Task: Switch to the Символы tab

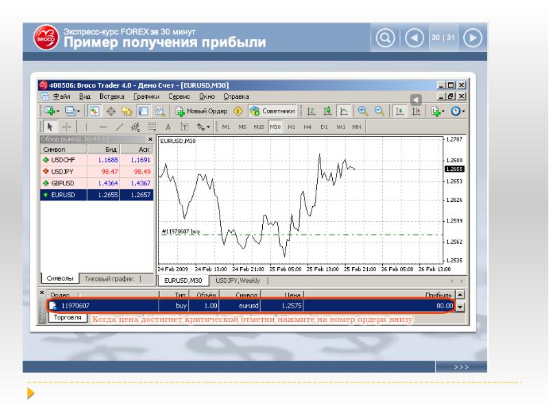Action: click(x=60, y=278)
